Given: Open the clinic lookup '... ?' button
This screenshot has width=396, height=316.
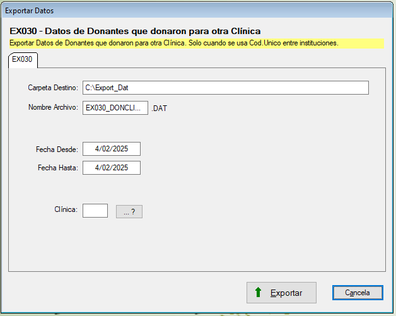Looking at the screenshot, I should [x=129, y=212].
